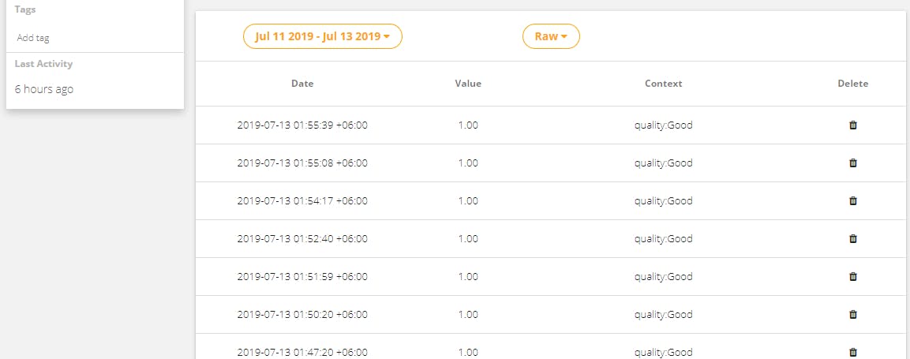Image resolution: width=910 pixels, height=359 pixels.
Task: Click the Delete column header
Action: click(x=852, y=84)
